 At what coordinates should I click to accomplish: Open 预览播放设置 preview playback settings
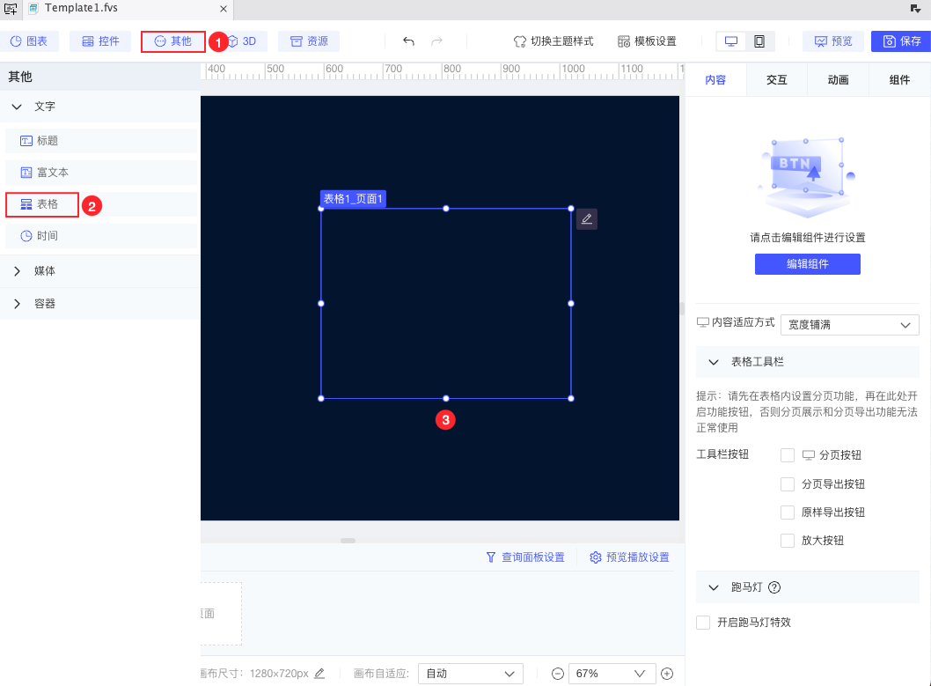629,557
